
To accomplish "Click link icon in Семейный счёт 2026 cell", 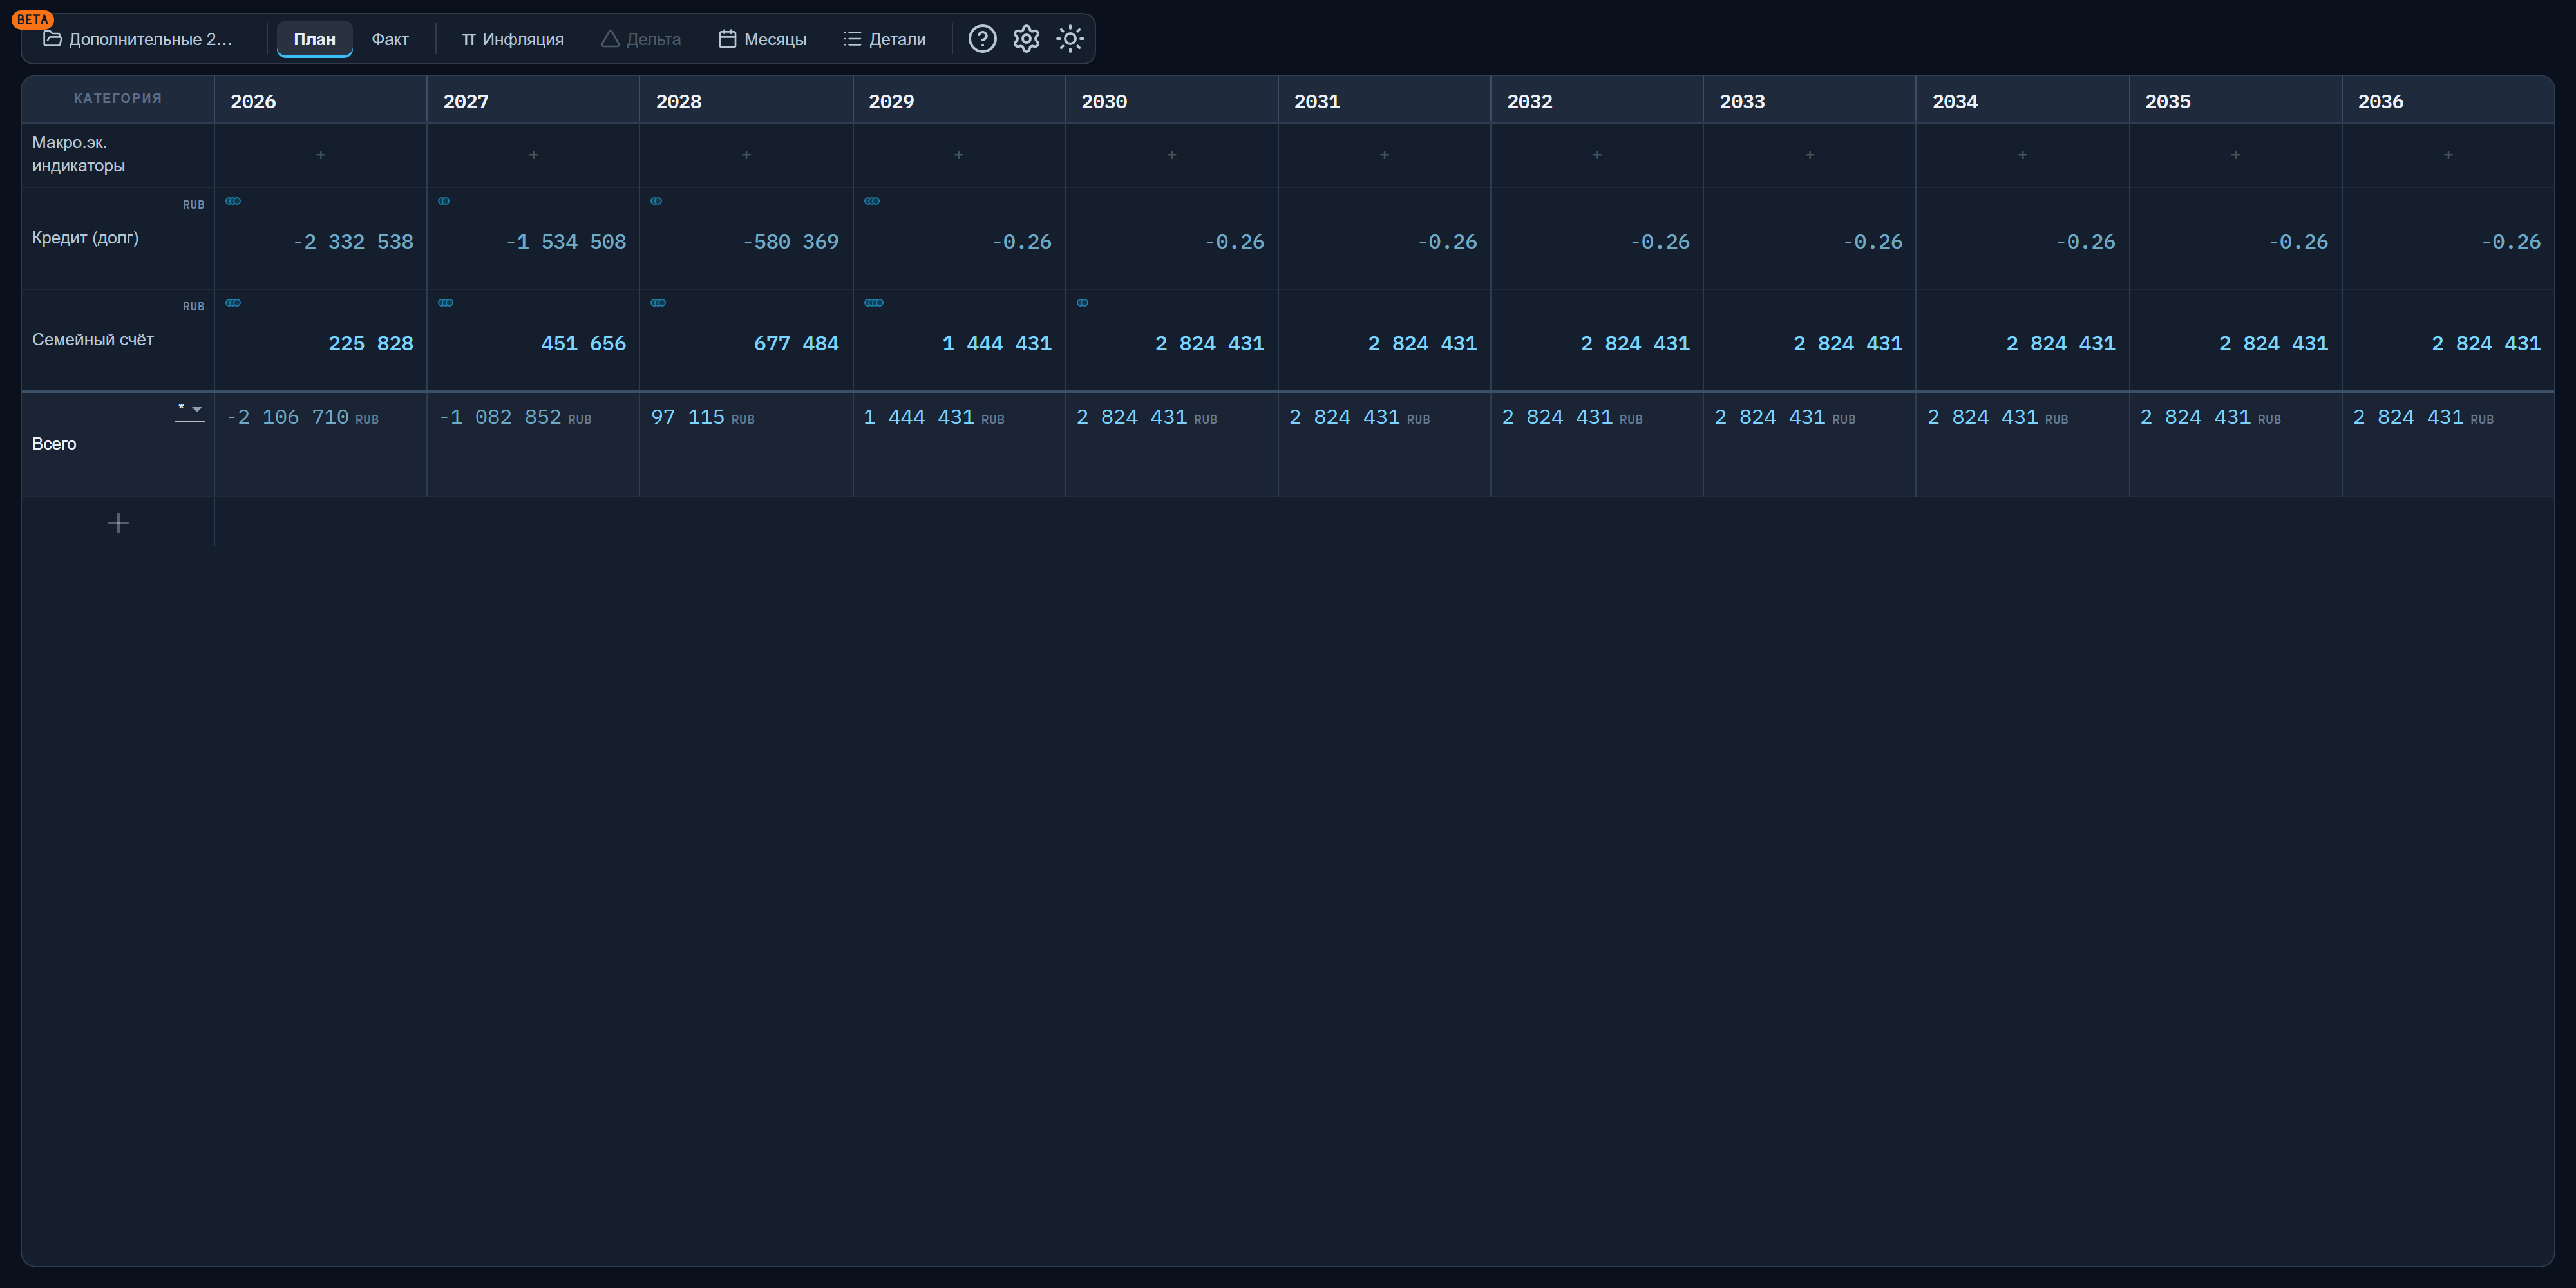I will point(233,303).
